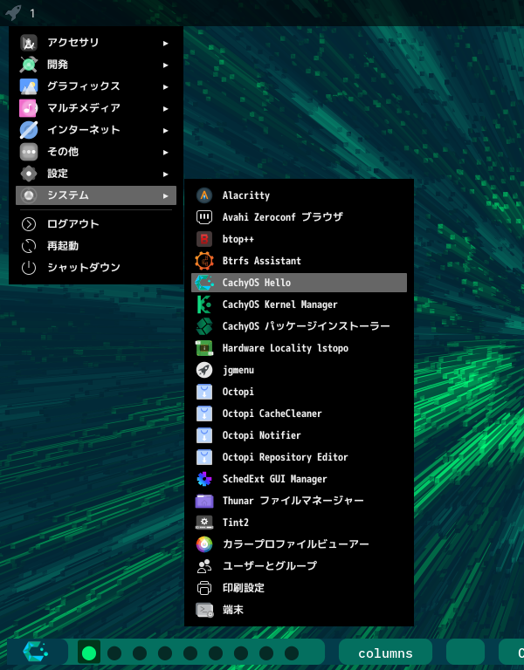Image resolution: width=524 pixels, height=670 pixels.
Task: Select the active green workspace dot
Action: pos(89,653)
